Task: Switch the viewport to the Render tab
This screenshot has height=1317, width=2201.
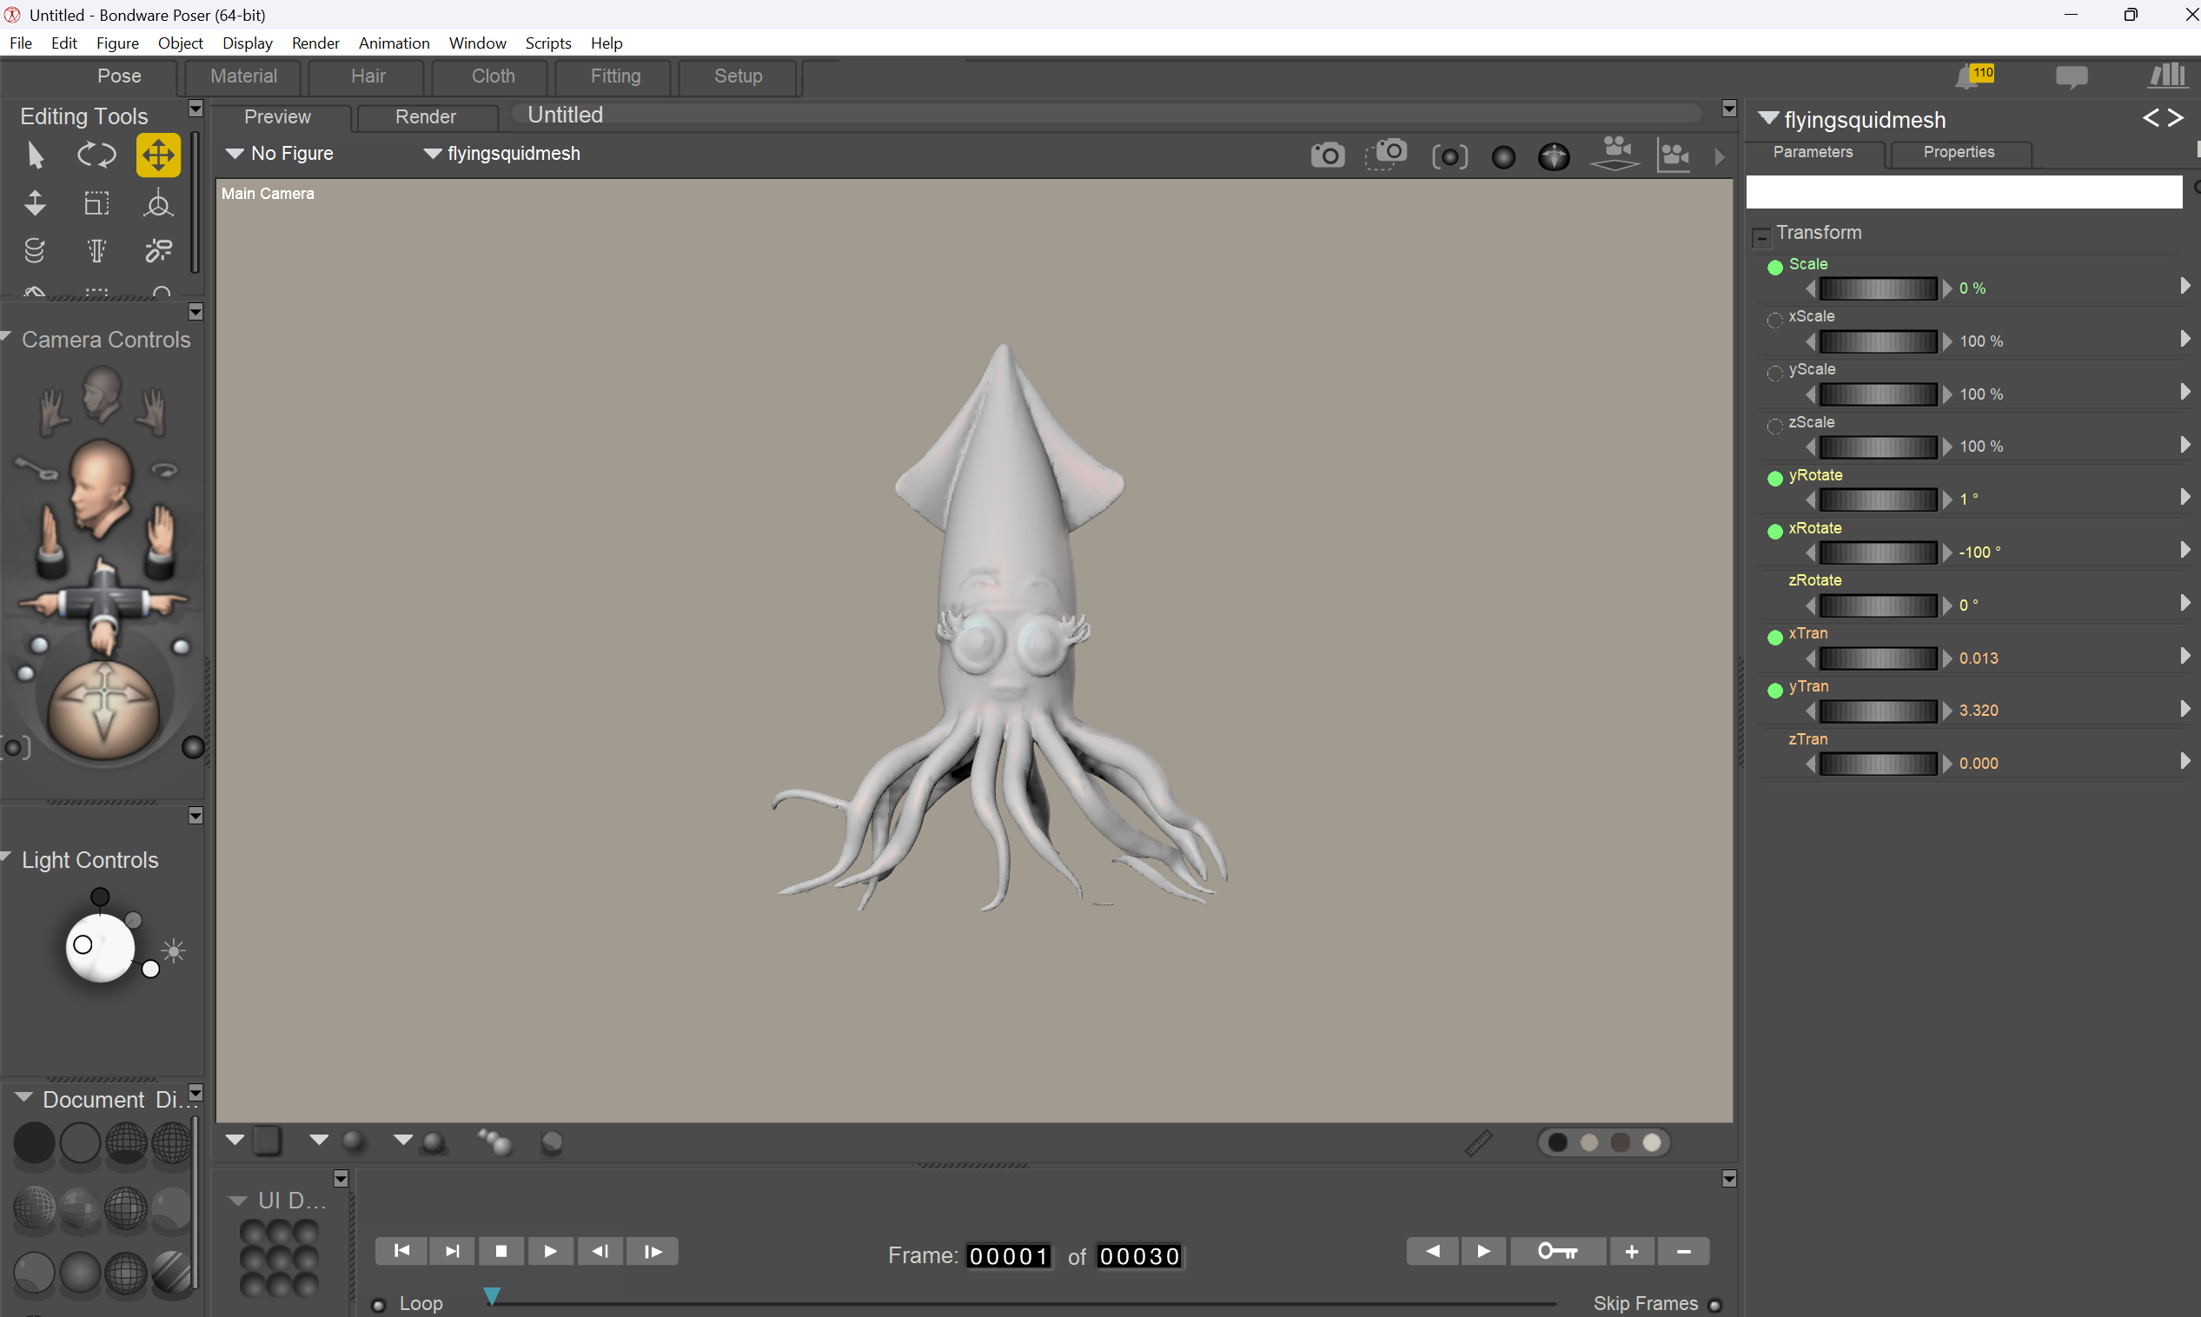Action: 425,116
